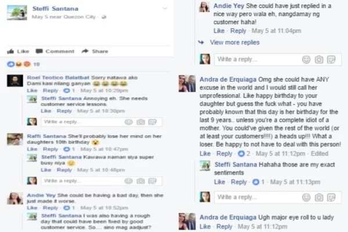Click the camera icon in Andie Yey reply box
348x232 pixels.
[x=319, y=60]
